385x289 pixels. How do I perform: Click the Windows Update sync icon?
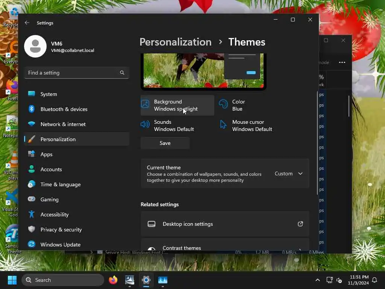[x=32, y=244]
